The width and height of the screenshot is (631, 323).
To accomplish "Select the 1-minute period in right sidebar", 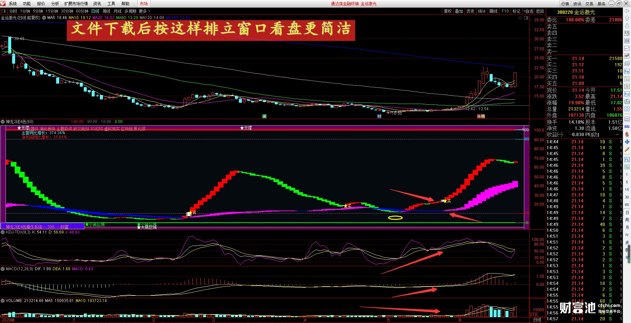I will 627,174.
